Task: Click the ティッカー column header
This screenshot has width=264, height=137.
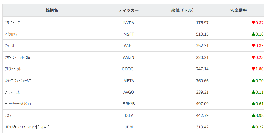Action: (128, 10)
